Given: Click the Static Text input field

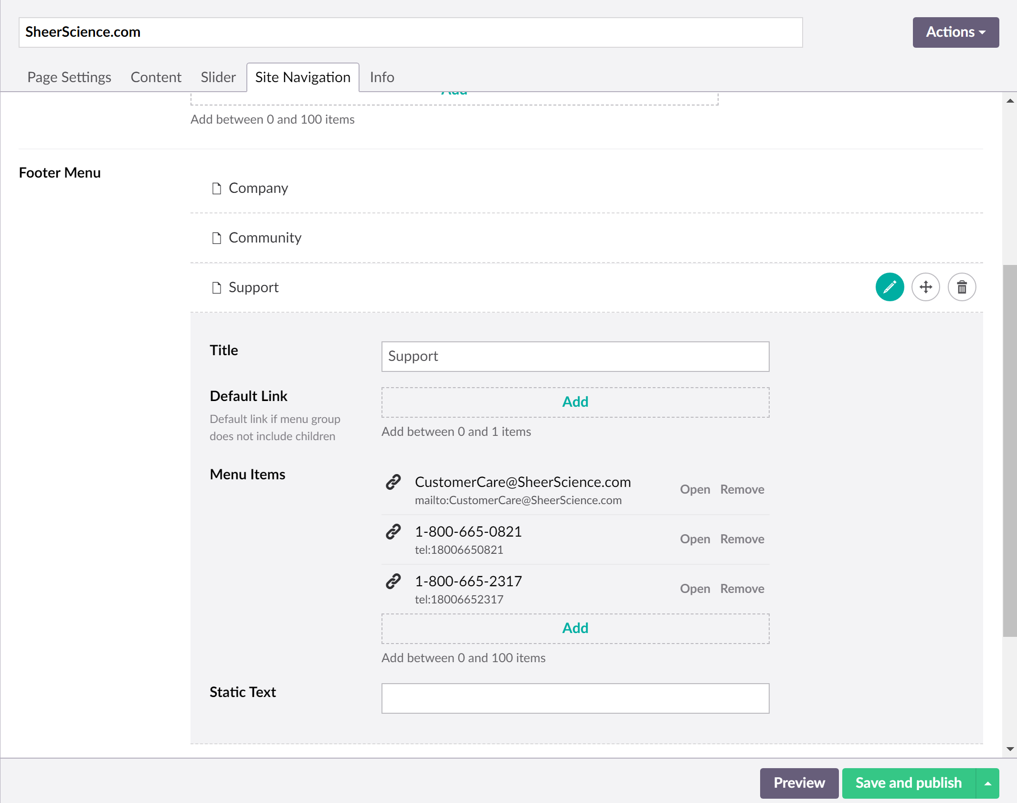Looking at the screenshot, I should (575, 698).
